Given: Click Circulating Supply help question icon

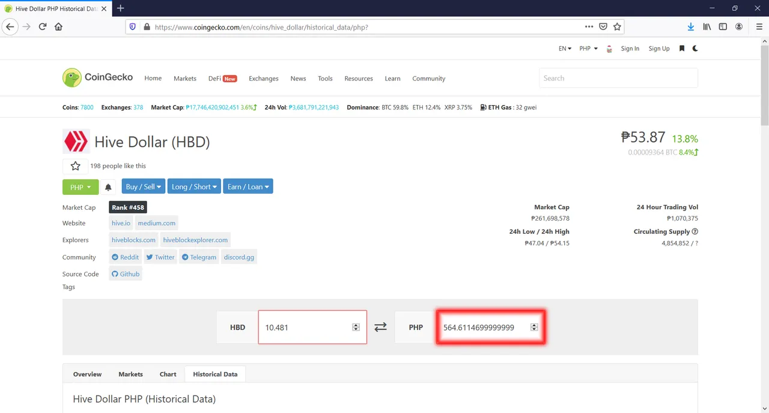Looking at the screenshot, I should click(695, 231).
